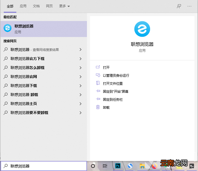Image resolution: width=198 pixels, height=171 pixels.
Task: Click the shield icon for admin run
Action: click(x=98, y=75)
